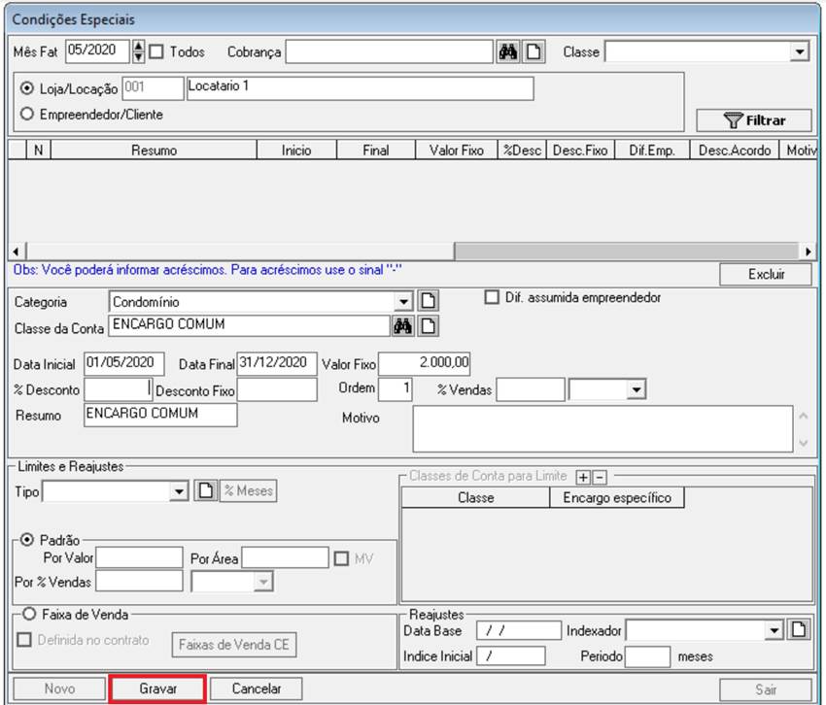
Task: Click Classe header in limit table
Action: (476, 497)
